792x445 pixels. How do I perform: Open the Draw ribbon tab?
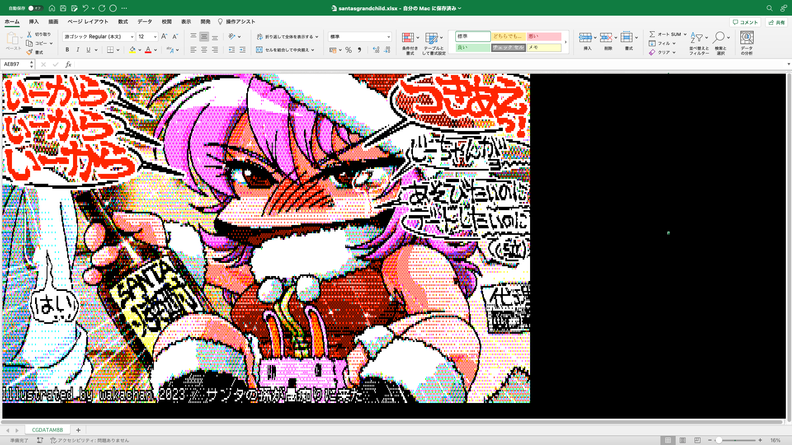tap(53, 21)
